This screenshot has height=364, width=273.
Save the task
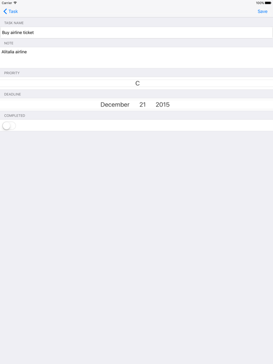tap(262, 11)
